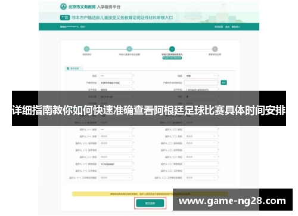298x216 pixels.
Task: Go to step 1 阅读须知 circle
Action: pyautogui.click(x=86, y=49)
